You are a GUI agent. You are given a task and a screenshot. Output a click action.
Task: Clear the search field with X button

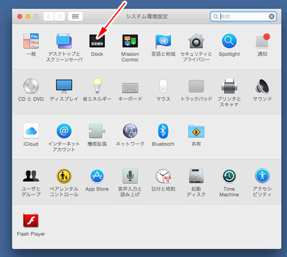tap(272, 17)
